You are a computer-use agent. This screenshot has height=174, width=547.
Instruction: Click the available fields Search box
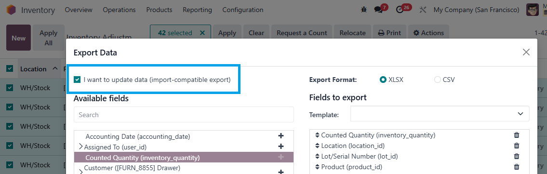click(x=184, y=114)
